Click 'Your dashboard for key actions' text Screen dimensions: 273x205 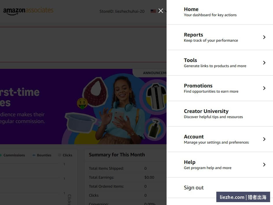click(210, 15)
